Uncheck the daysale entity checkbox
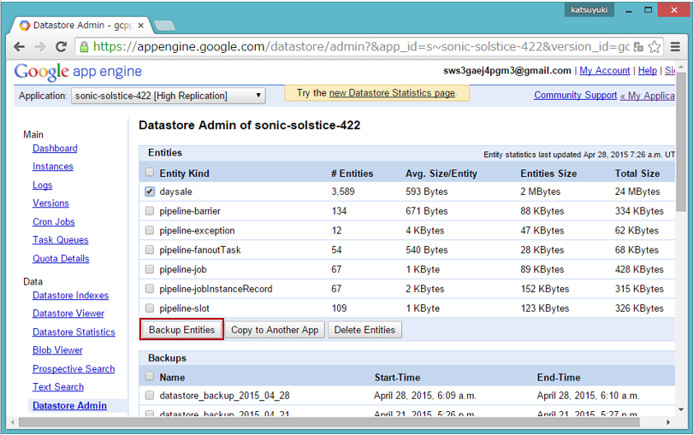Image resolution: width=693 pixels, height=435 pixels. pyautogui.click(x=150, y=191)
